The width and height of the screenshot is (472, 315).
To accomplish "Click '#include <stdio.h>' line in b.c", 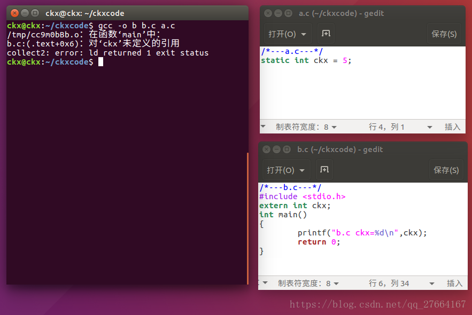I will 302,196.
